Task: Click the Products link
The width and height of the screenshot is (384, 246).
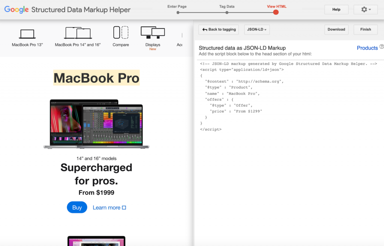Action: tap(367, 48)
